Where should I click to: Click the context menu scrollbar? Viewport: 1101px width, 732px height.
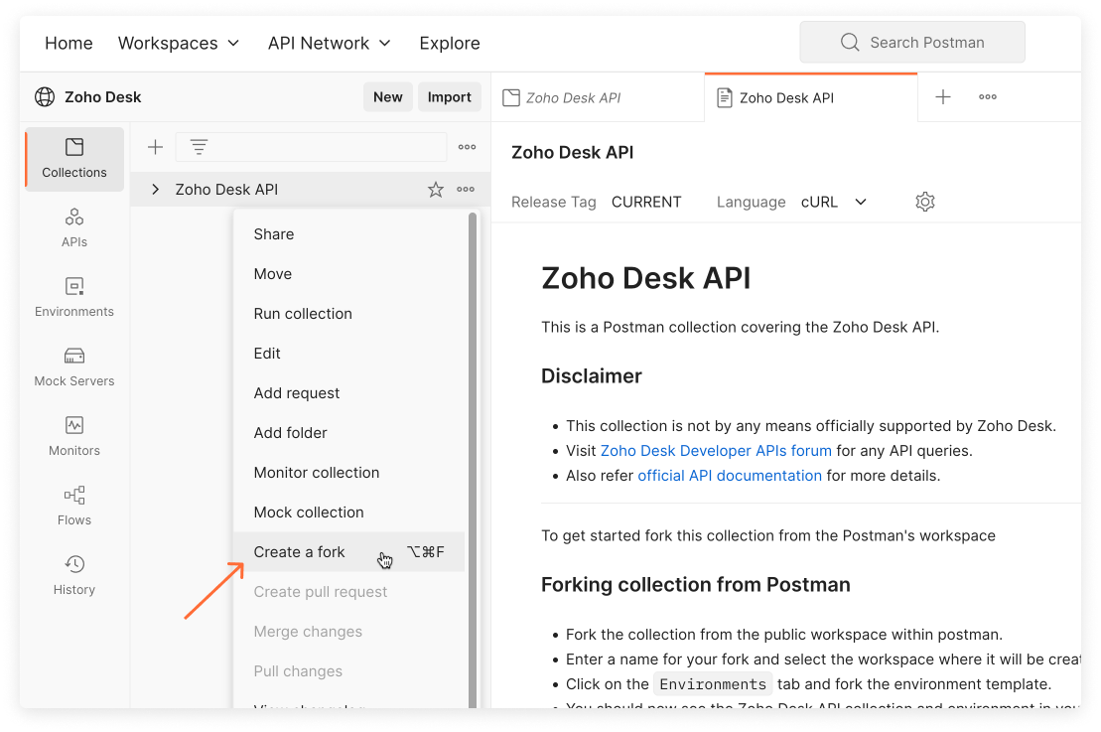(x=473, y=460)
